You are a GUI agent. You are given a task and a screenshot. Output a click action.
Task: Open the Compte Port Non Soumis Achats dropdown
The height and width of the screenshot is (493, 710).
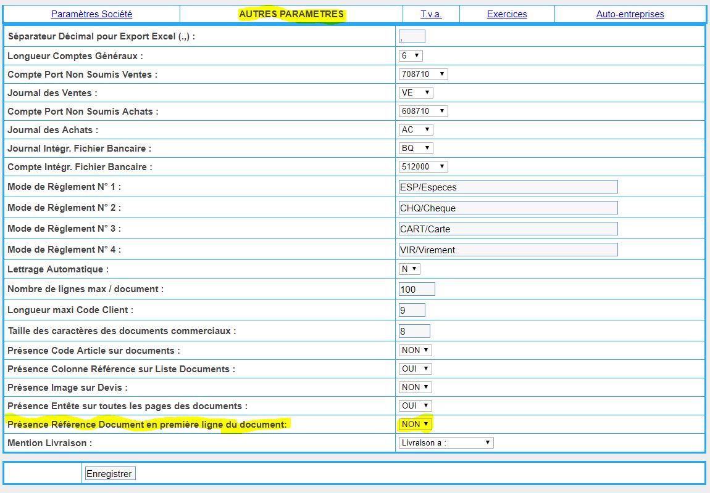click(423, 112)
